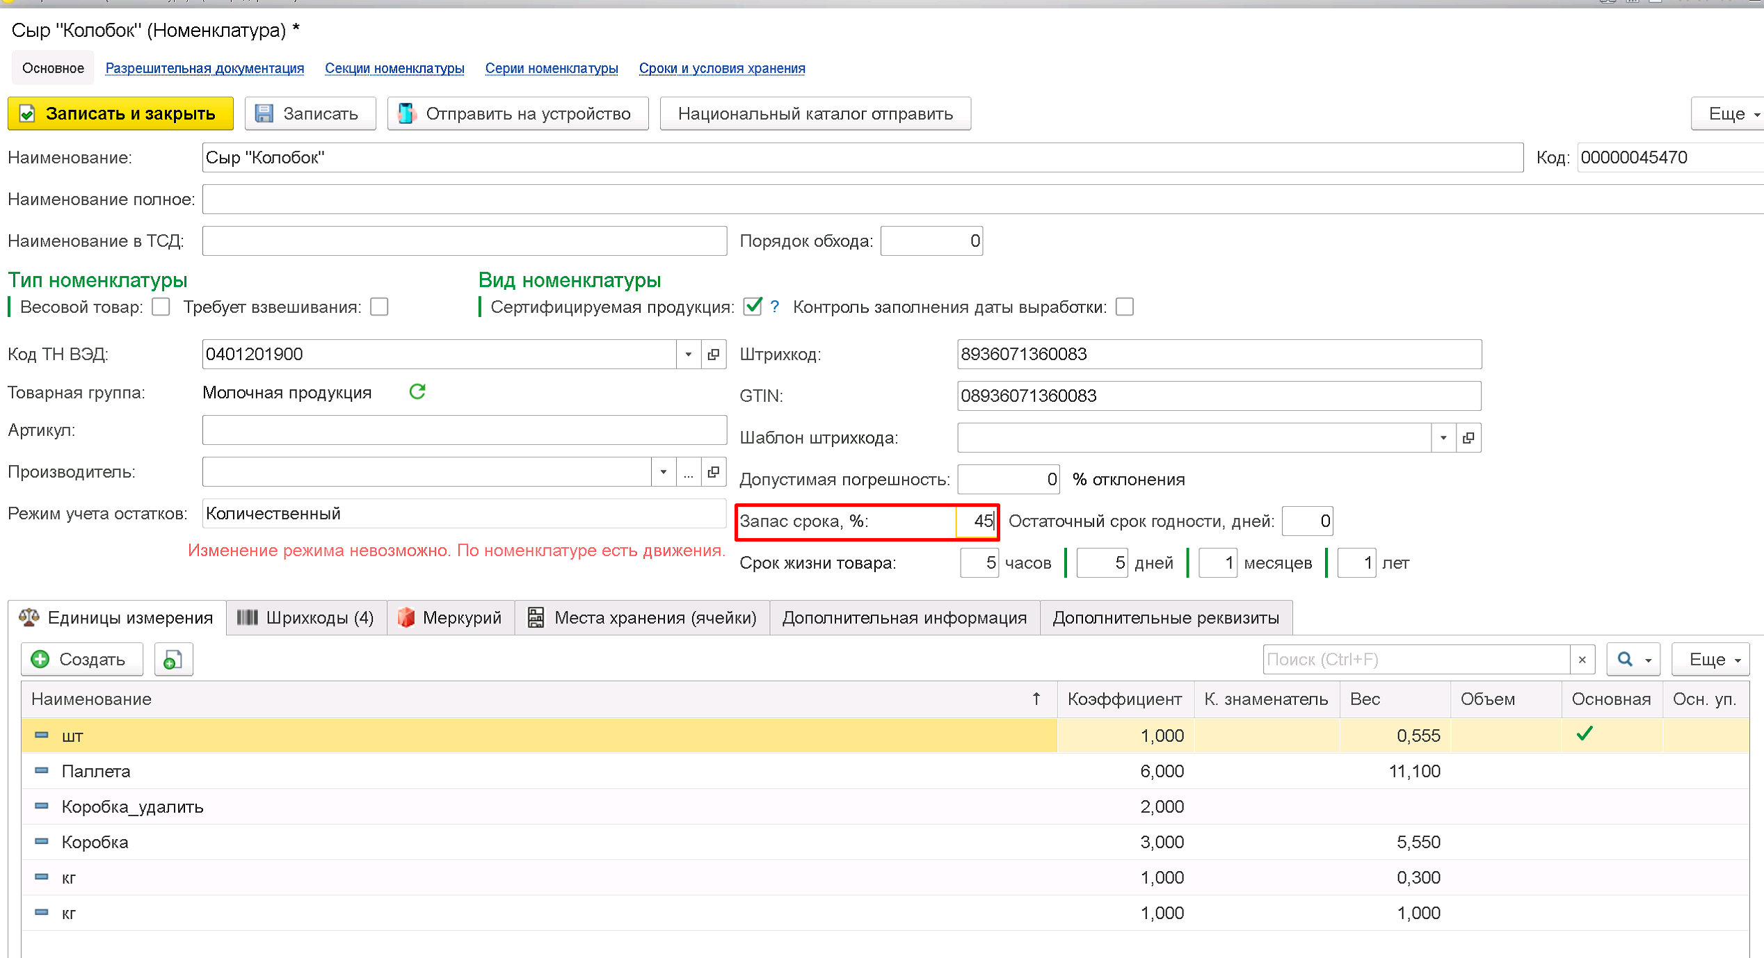
Task: Click the Наименование в ТСД field
Action: pos(465,241)
